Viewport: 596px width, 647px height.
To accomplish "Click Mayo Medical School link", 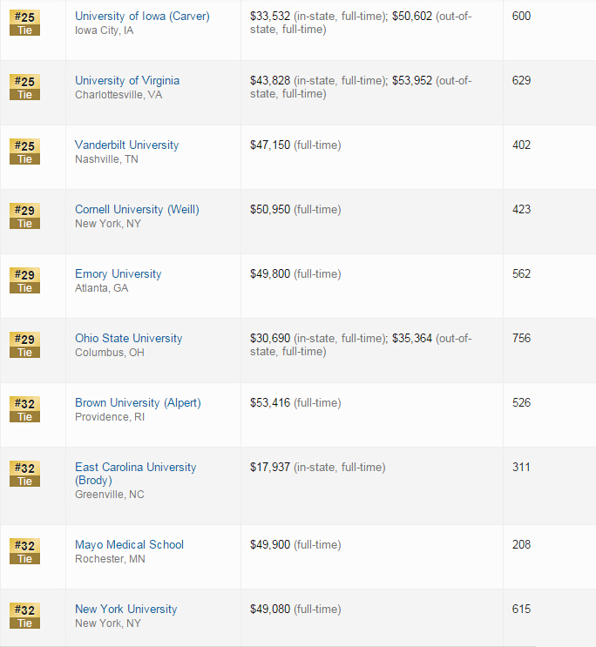I will (x=129, y=544).
